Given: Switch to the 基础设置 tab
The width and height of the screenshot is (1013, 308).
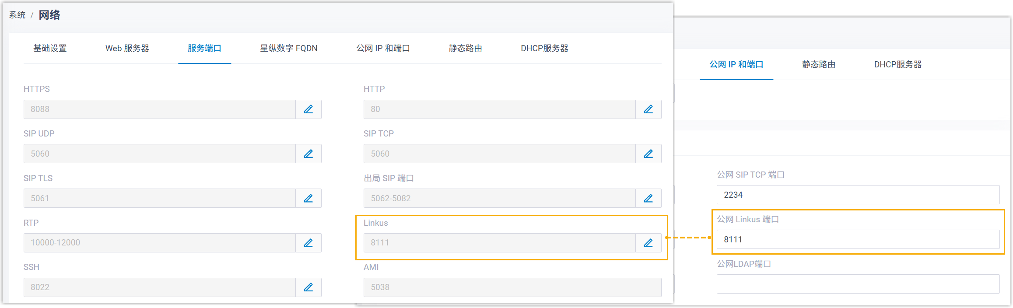Looking at the screenshot, I should [x=50, y=48].
